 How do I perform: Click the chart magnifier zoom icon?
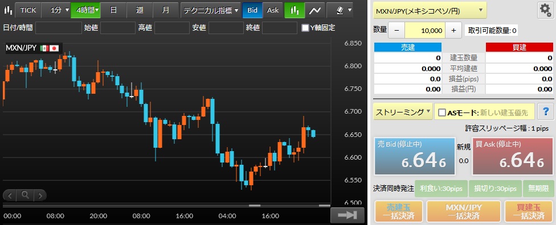click(25, 194)
